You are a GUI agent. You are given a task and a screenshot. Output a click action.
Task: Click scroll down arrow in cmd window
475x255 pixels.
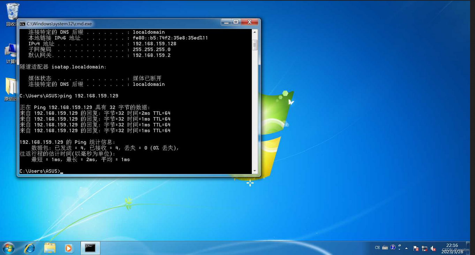(x=255, y=171)
